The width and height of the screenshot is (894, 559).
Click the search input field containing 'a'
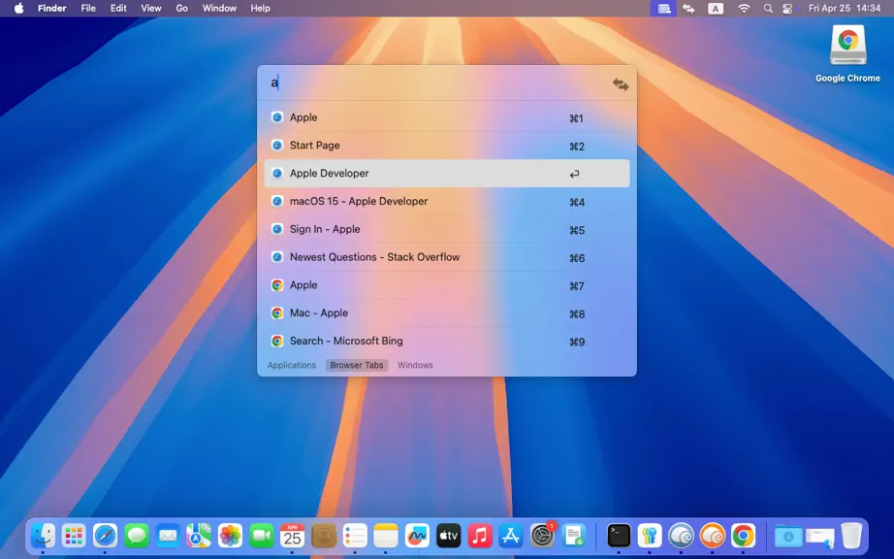pos(436,83)
